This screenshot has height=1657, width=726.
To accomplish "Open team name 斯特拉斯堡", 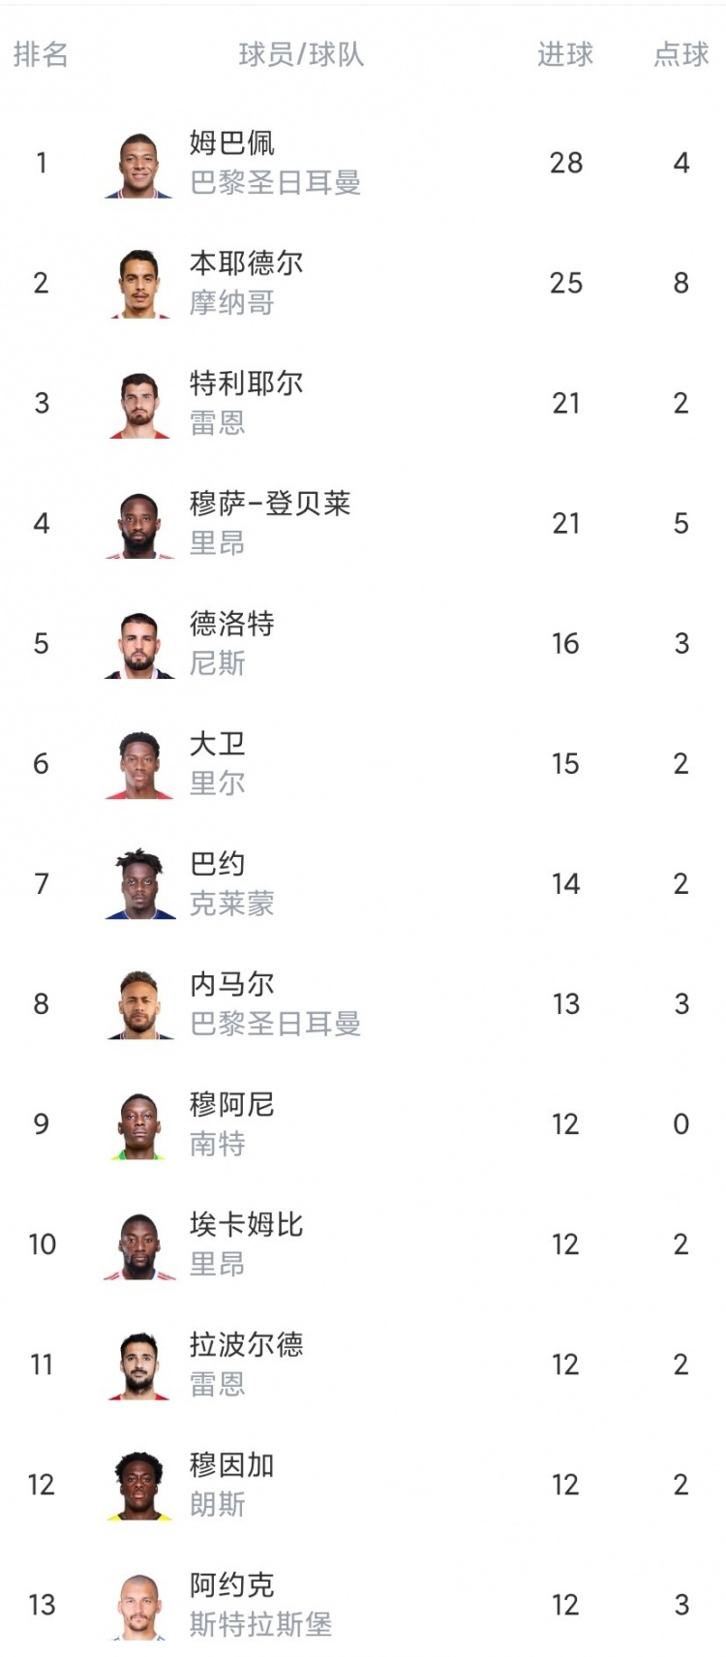I will tap(260, 1624).
